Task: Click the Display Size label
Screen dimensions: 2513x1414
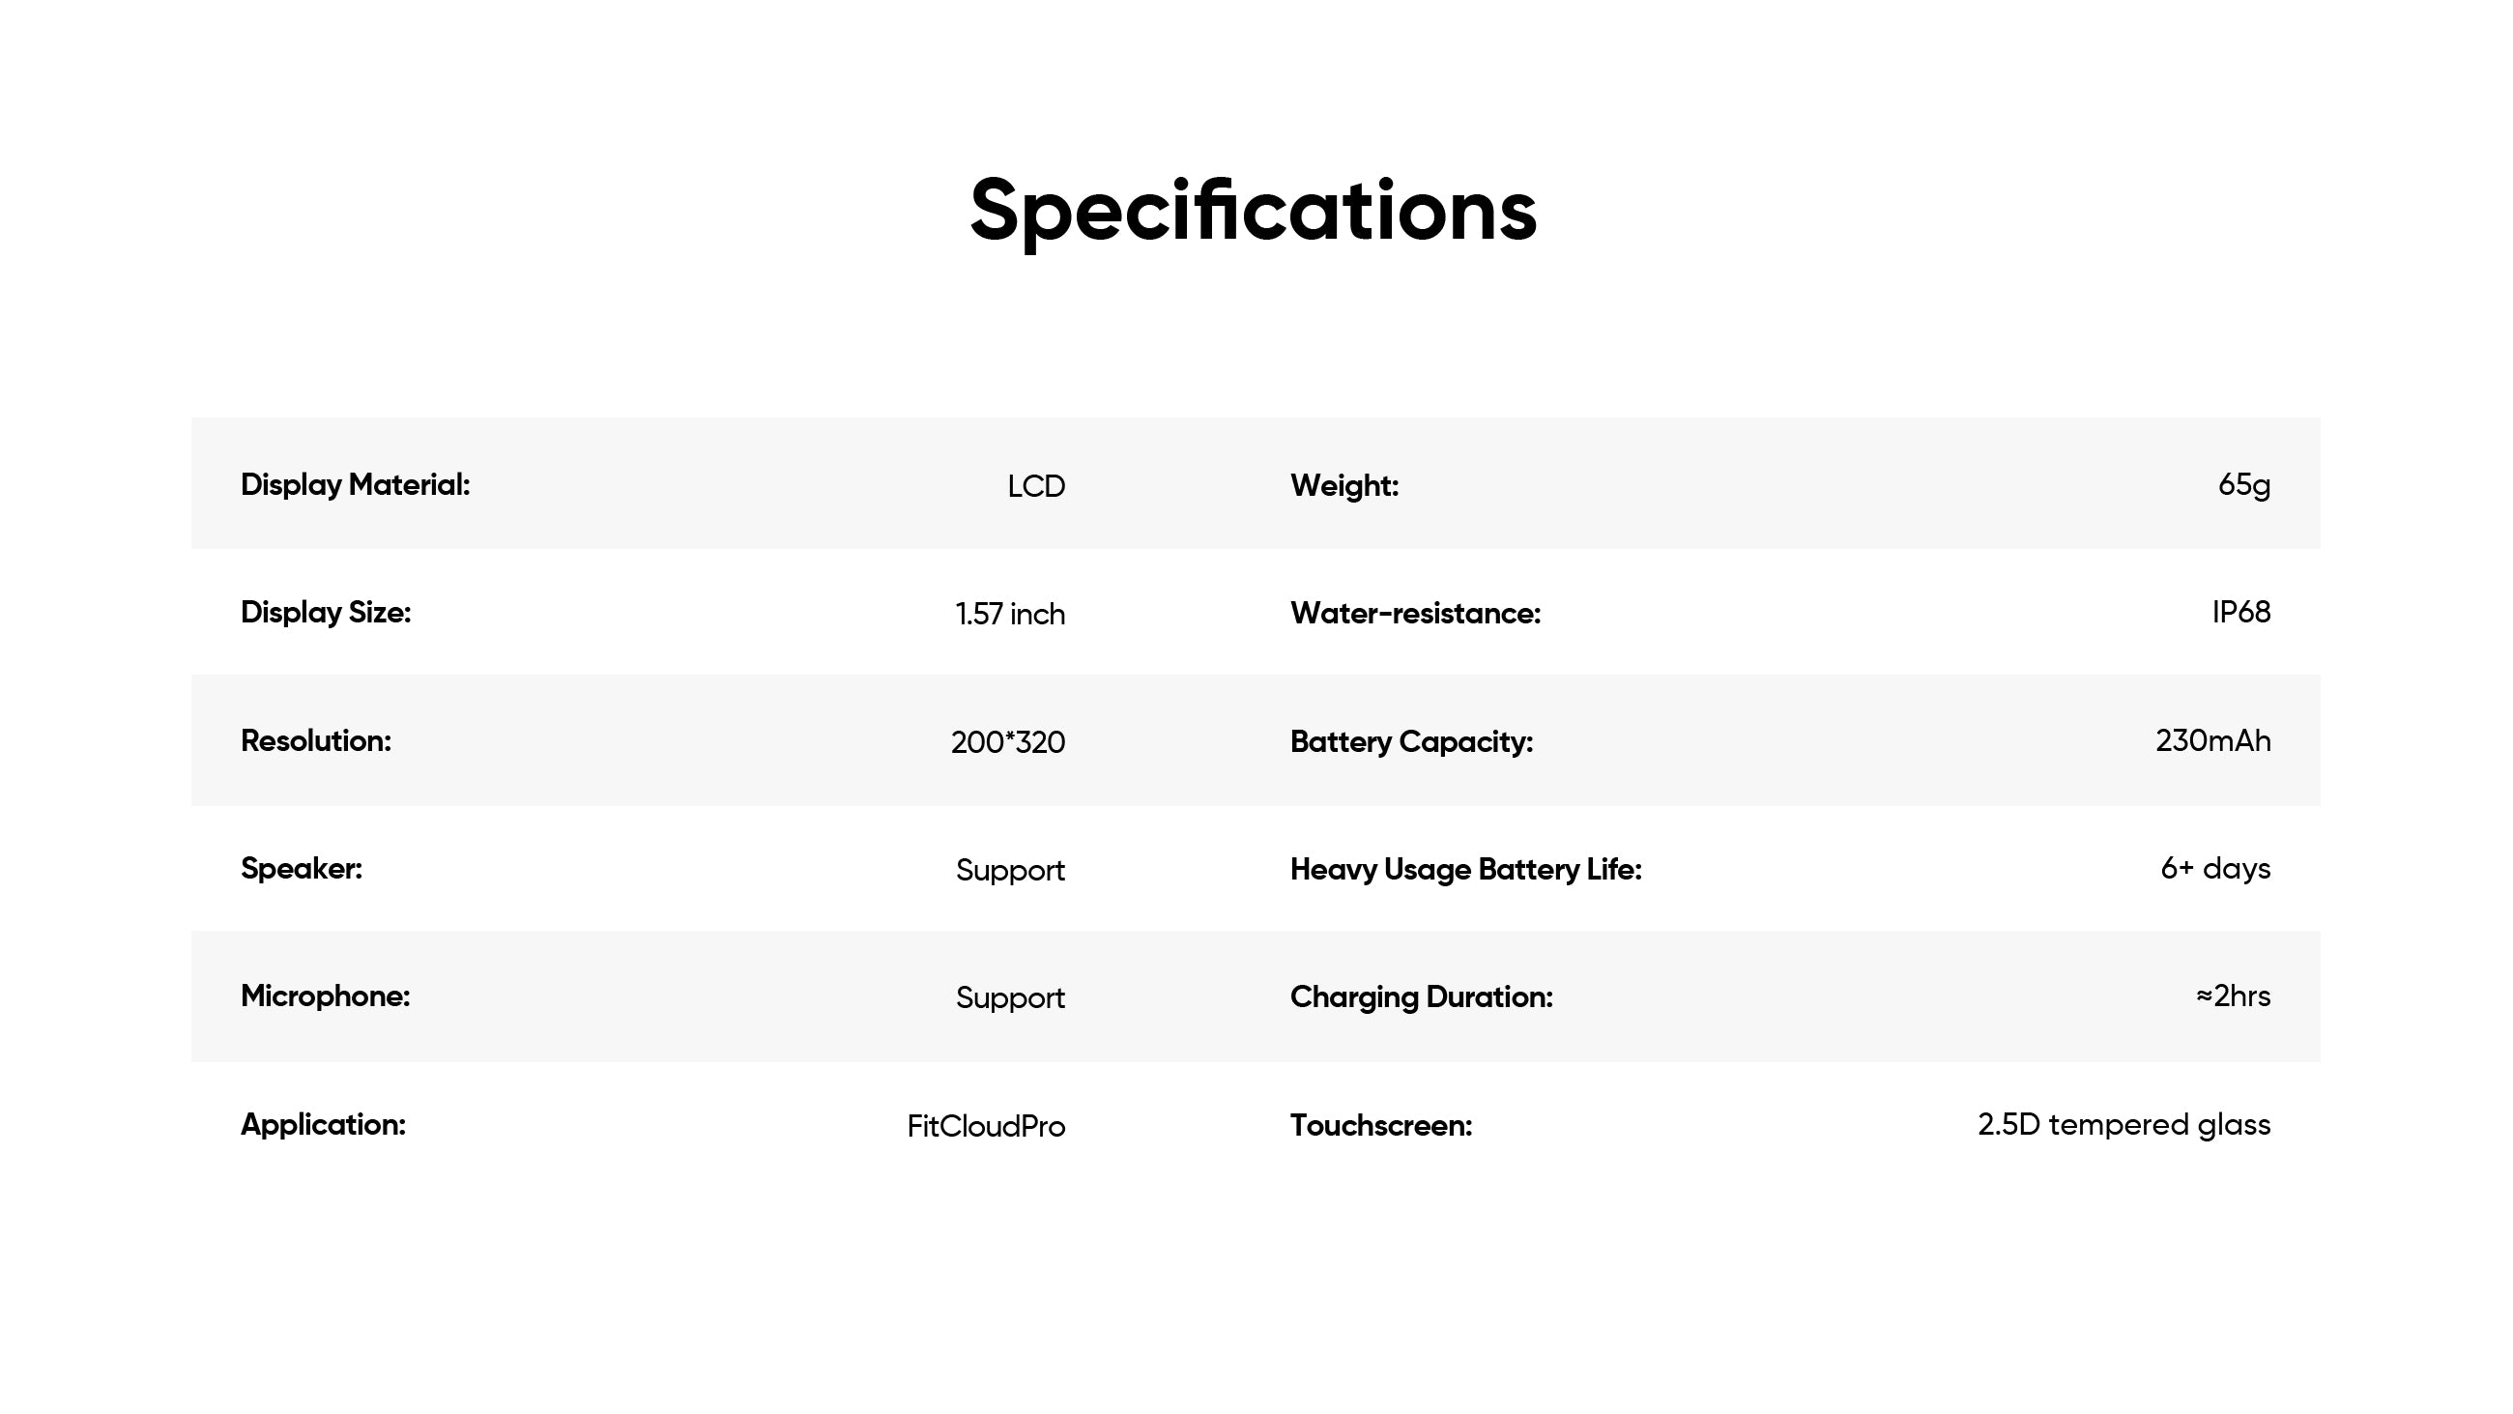Action: pyautogui.click(x=326, y=613)
